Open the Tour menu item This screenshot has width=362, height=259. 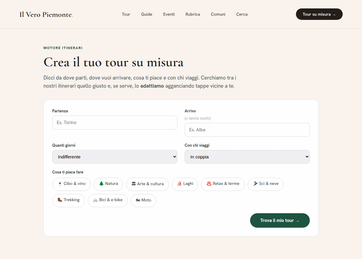[x=126, y=14]
